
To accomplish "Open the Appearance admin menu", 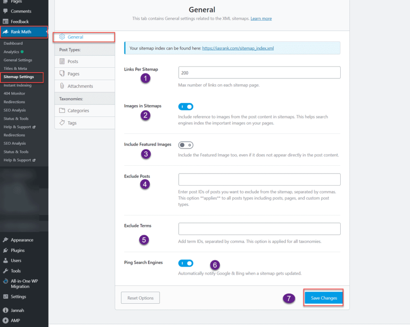I will click(22, 240).
